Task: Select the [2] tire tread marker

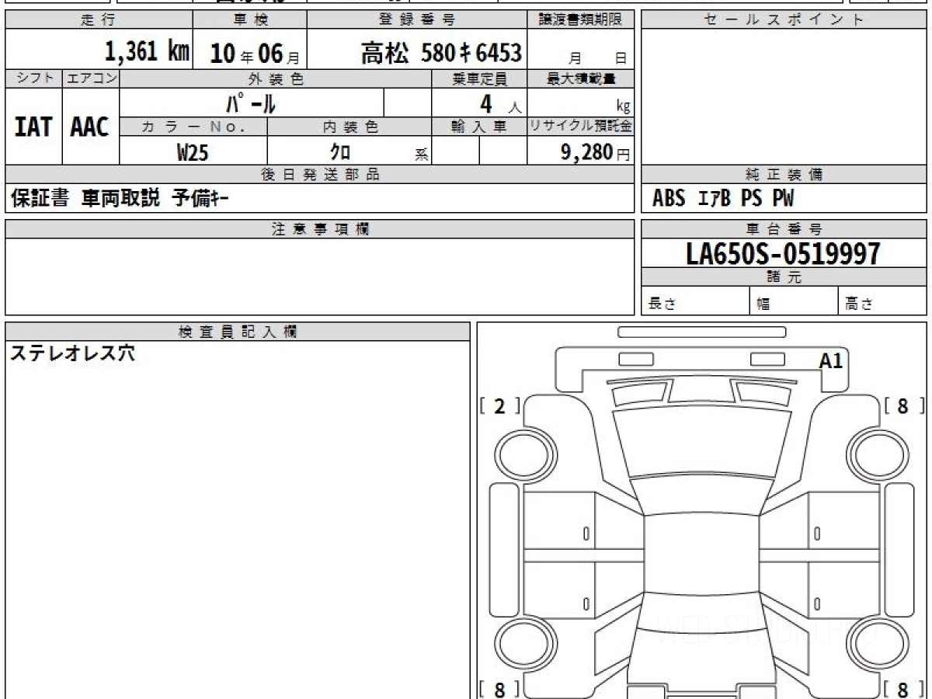Action: point(499,405)
